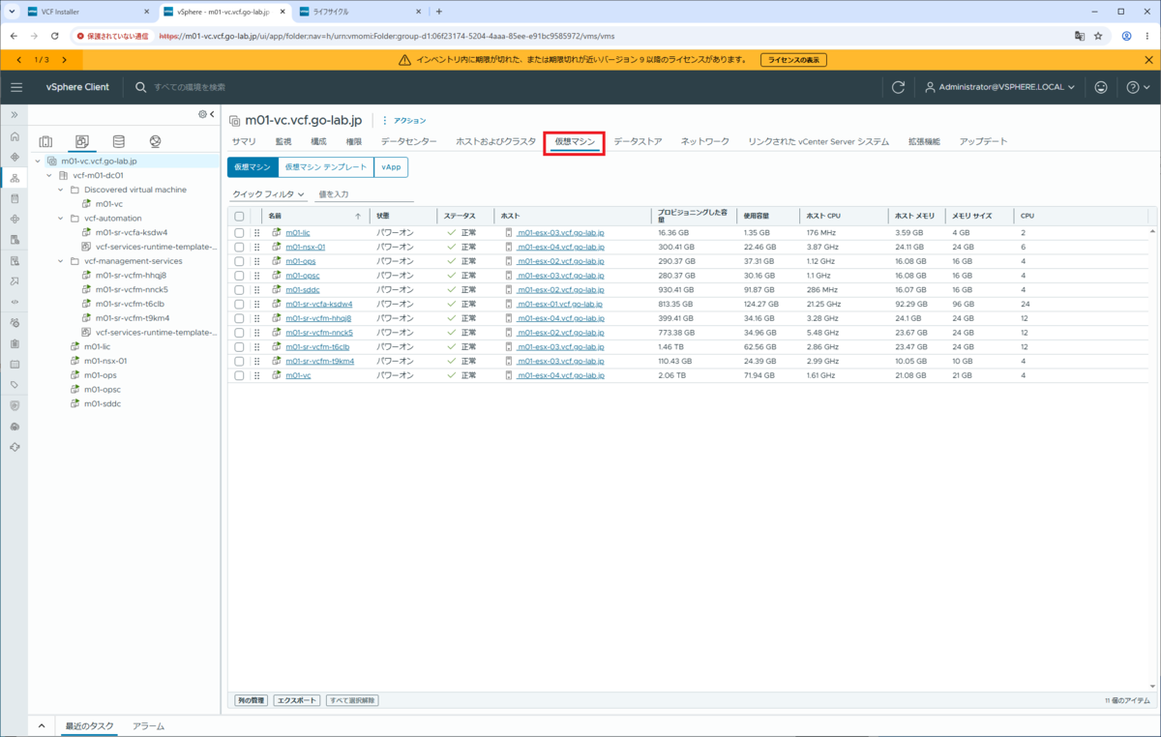Open the Administrator@VSPHERE.LOCAL user dropdown

point(1001,87)
